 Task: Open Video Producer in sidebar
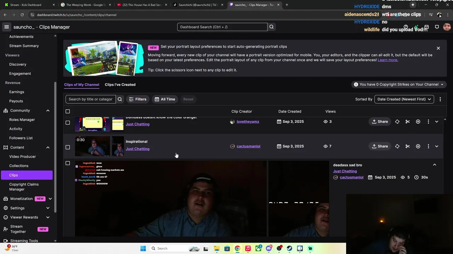click(x=22, y=157)
